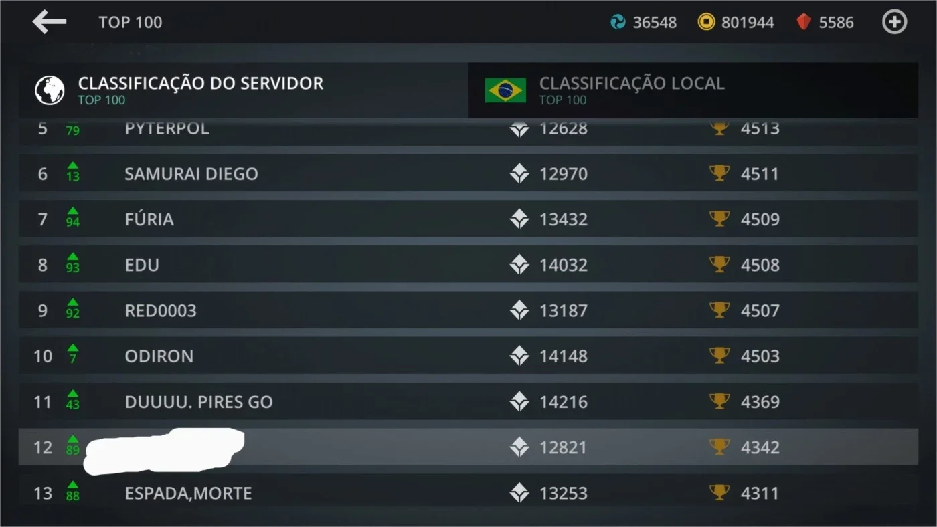
Task: Tap the PYTERPOL player name
Action: pos(167,128)
